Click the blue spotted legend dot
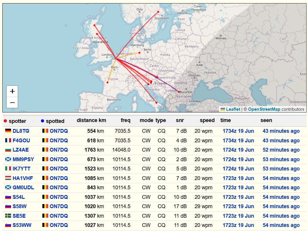308x231 pixels. (x=42, y=121)
